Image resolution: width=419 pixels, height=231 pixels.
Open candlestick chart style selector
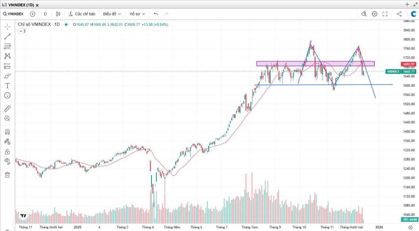(x=58, y=14)
